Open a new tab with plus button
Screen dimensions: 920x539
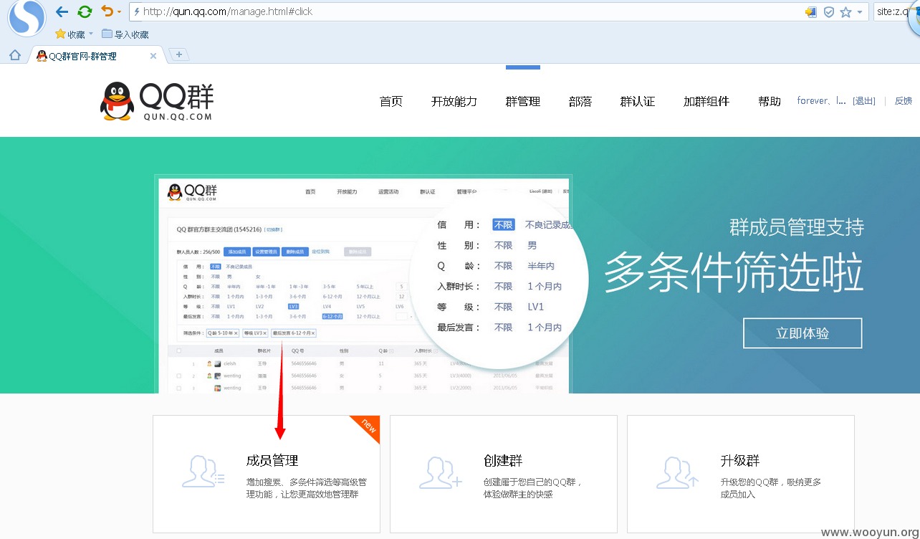click(178, 54)
